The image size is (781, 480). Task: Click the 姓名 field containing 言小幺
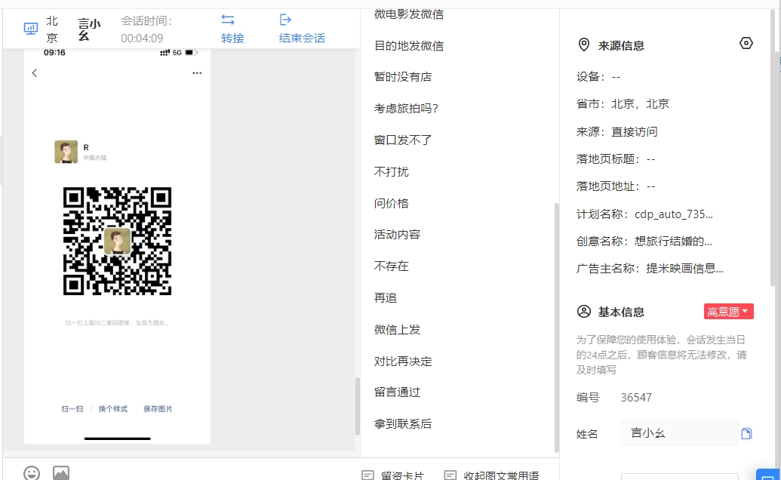point(679,433)
